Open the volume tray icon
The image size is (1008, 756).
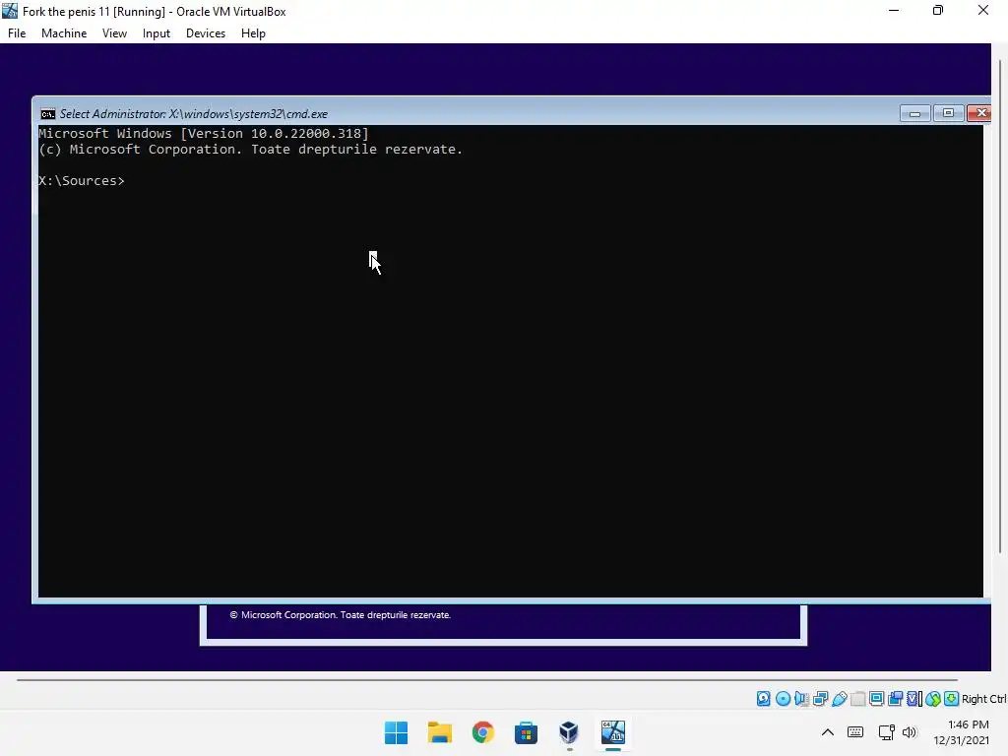click(x=909, y=732)
